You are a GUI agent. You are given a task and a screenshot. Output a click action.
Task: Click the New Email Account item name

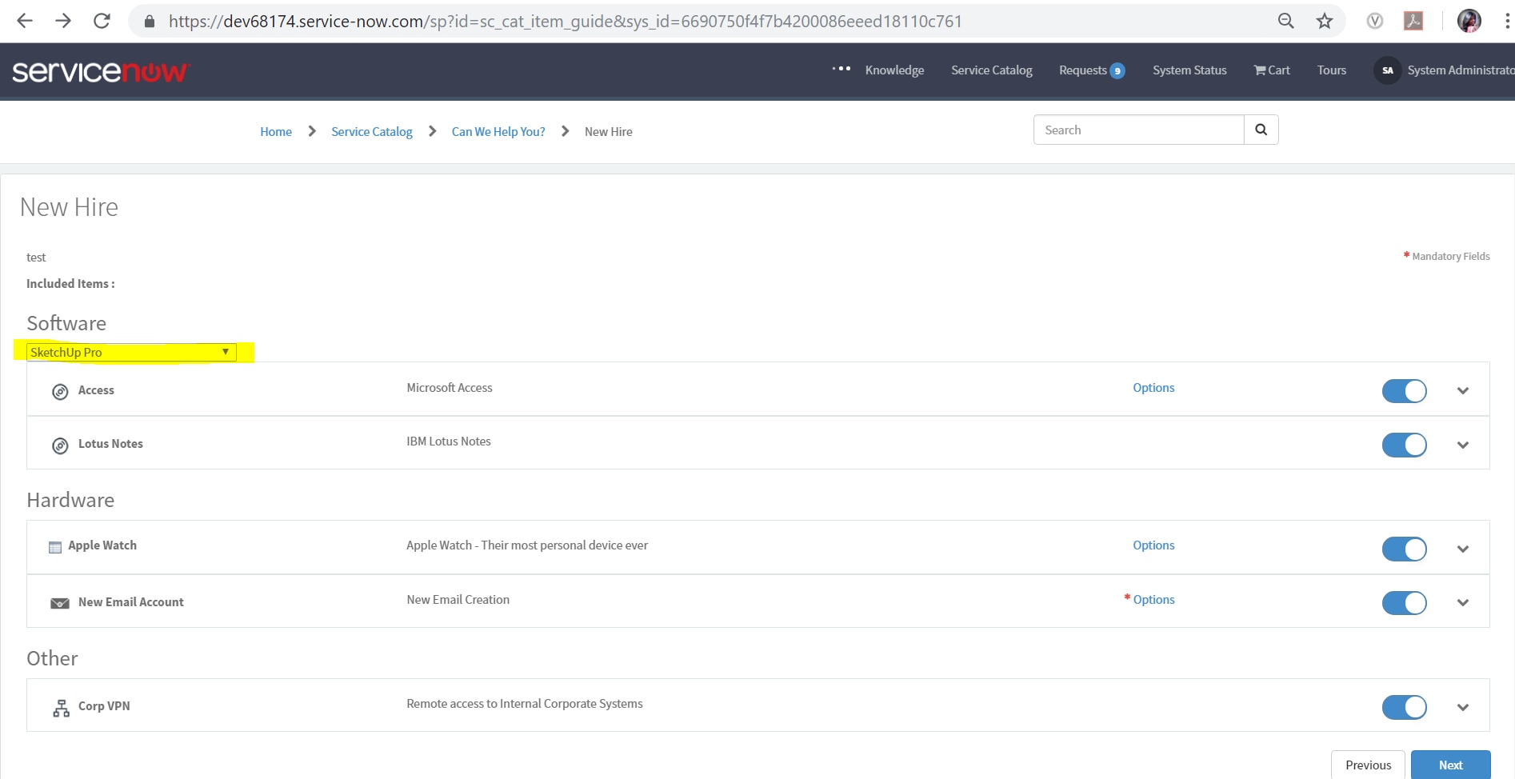tap(131, 602)
